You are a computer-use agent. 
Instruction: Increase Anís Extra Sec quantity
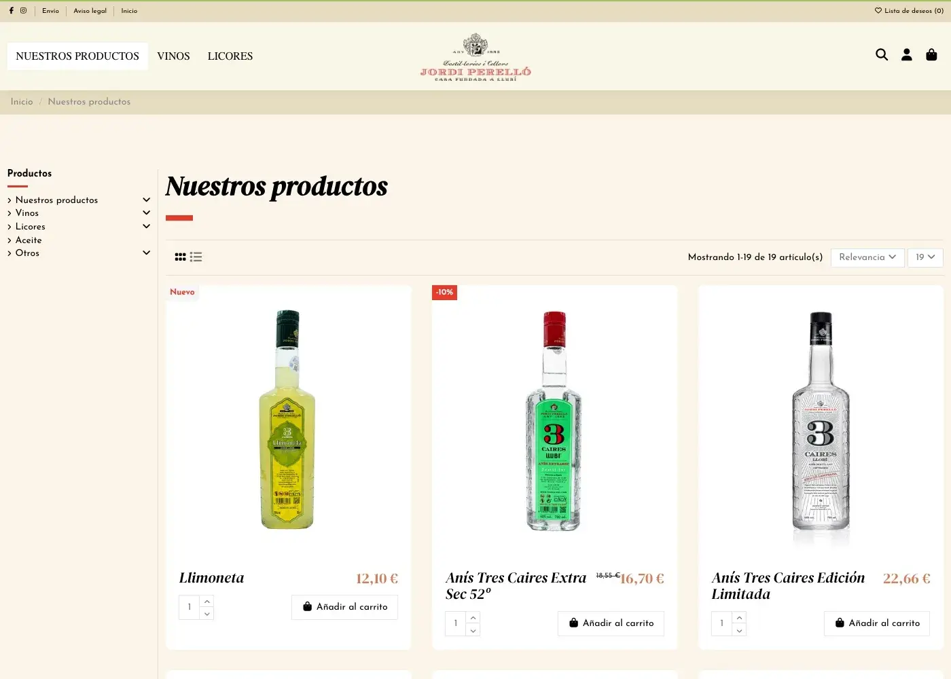(x=473, y=617)
